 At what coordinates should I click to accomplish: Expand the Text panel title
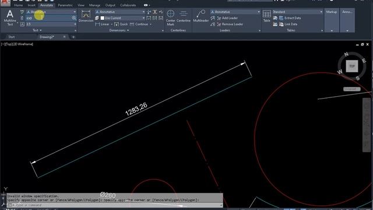point(37,30)
